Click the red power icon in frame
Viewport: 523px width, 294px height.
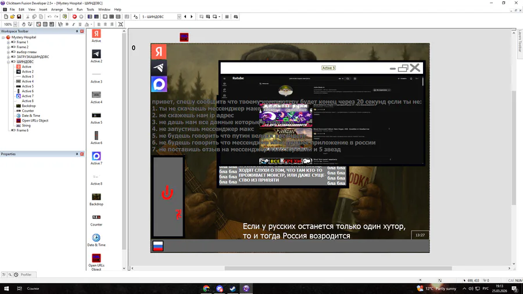tap(167, 192)
